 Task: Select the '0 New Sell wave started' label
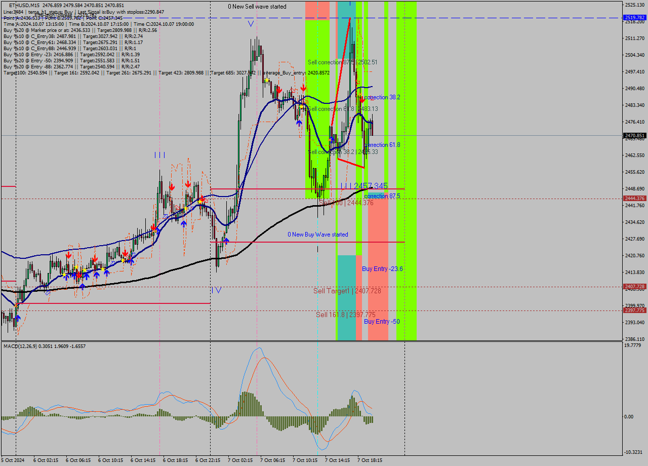[x=257, y=7]
